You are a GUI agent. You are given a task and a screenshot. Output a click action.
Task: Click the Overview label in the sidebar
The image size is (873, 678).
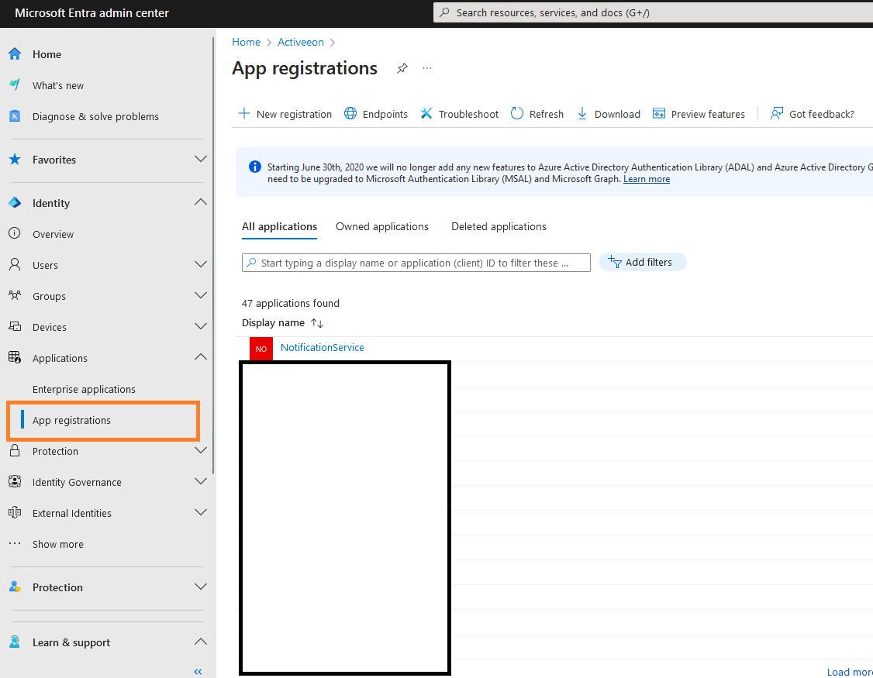coord(53,234)
